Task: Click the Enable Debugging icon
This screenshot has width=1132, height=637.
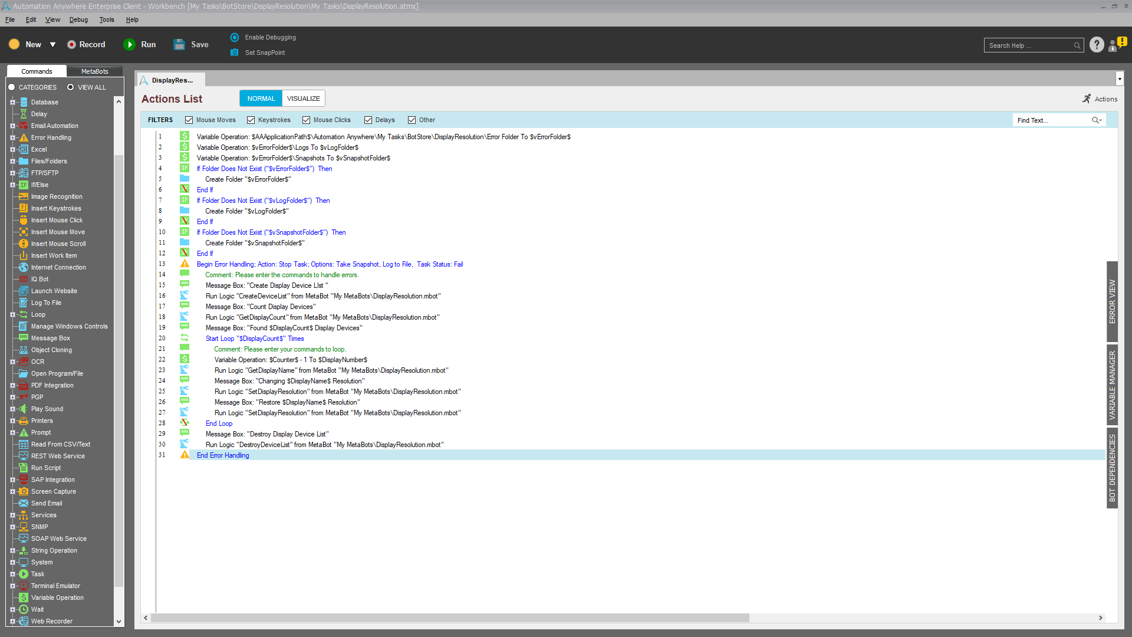Action: pyautogui.click(x=235, y=37)
